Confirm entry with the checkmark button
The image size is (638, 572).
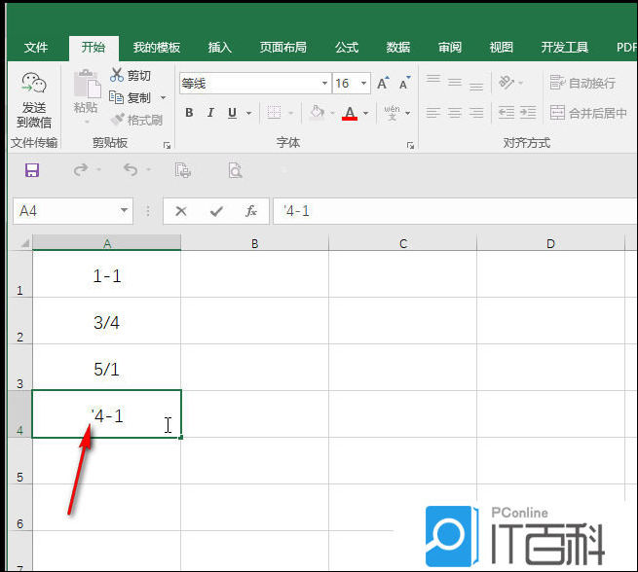pos(216,211)
